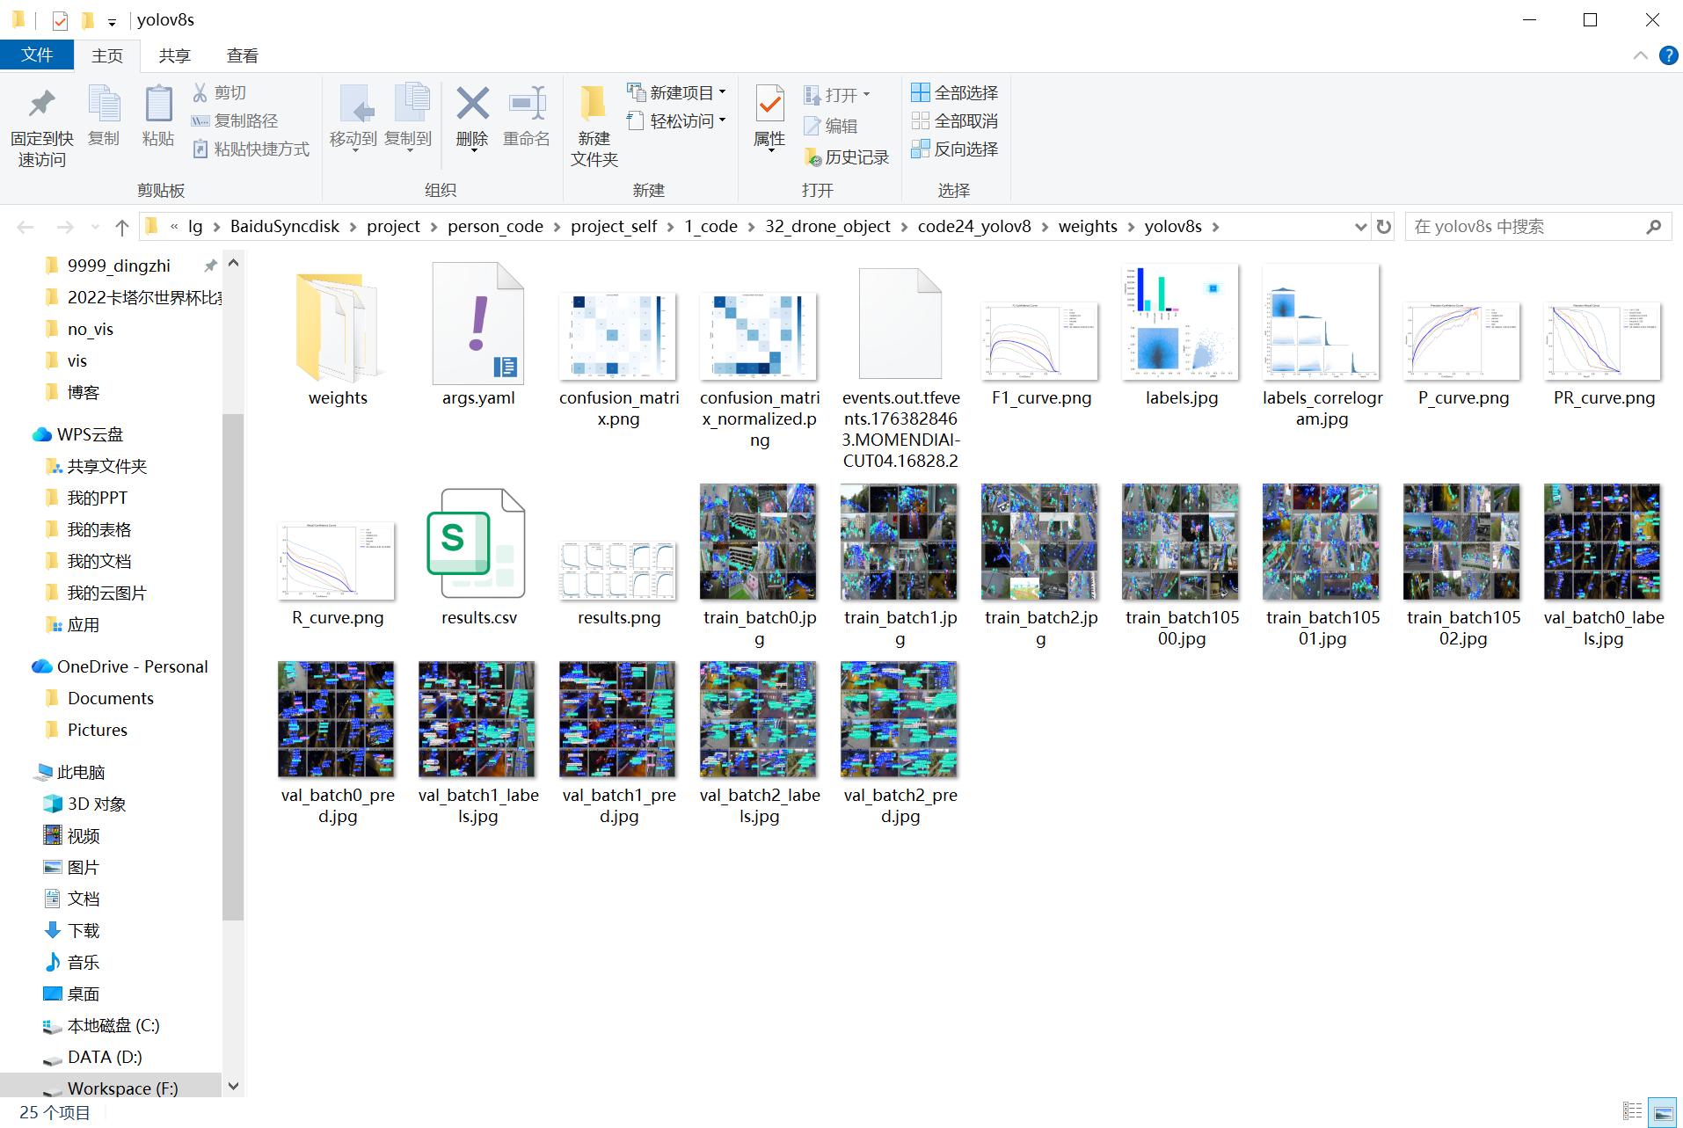
Task: Click code24_yolov8 in the address path
Action: (974, 226)
